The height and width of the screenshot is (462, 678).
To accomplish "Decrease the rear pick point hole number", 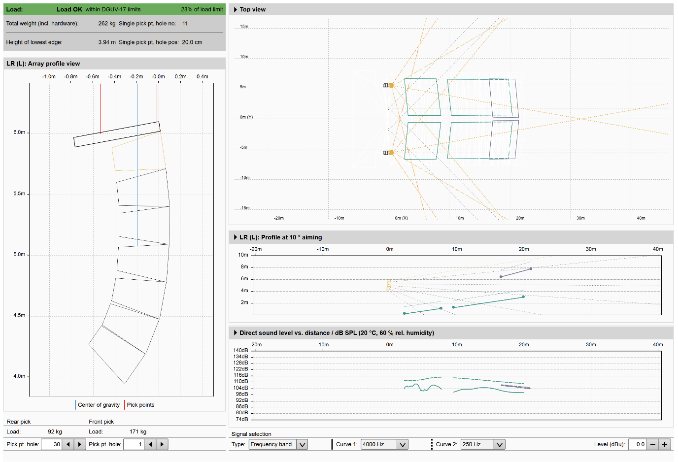I will pyautogui.click(x=68, y=444).
